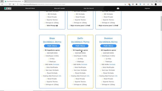Open the browser settings ellipsis menu
162x91 pixels.
pos(160,4)
